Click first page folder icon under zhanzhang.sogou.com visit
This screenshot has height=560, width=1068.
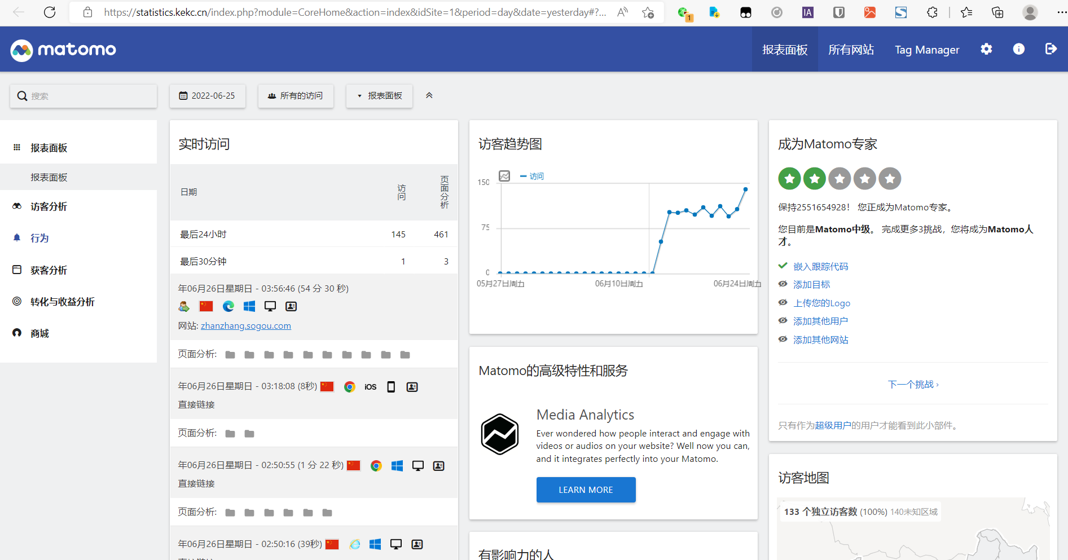230,355
